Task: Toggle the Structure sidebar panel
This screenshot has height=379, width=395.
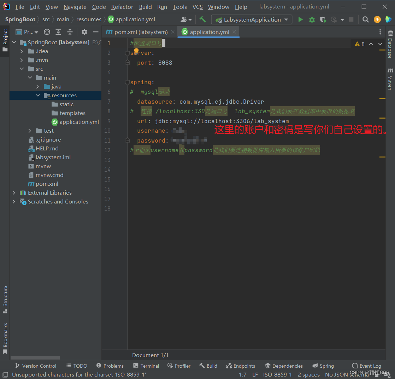Action: pos(5,297)
